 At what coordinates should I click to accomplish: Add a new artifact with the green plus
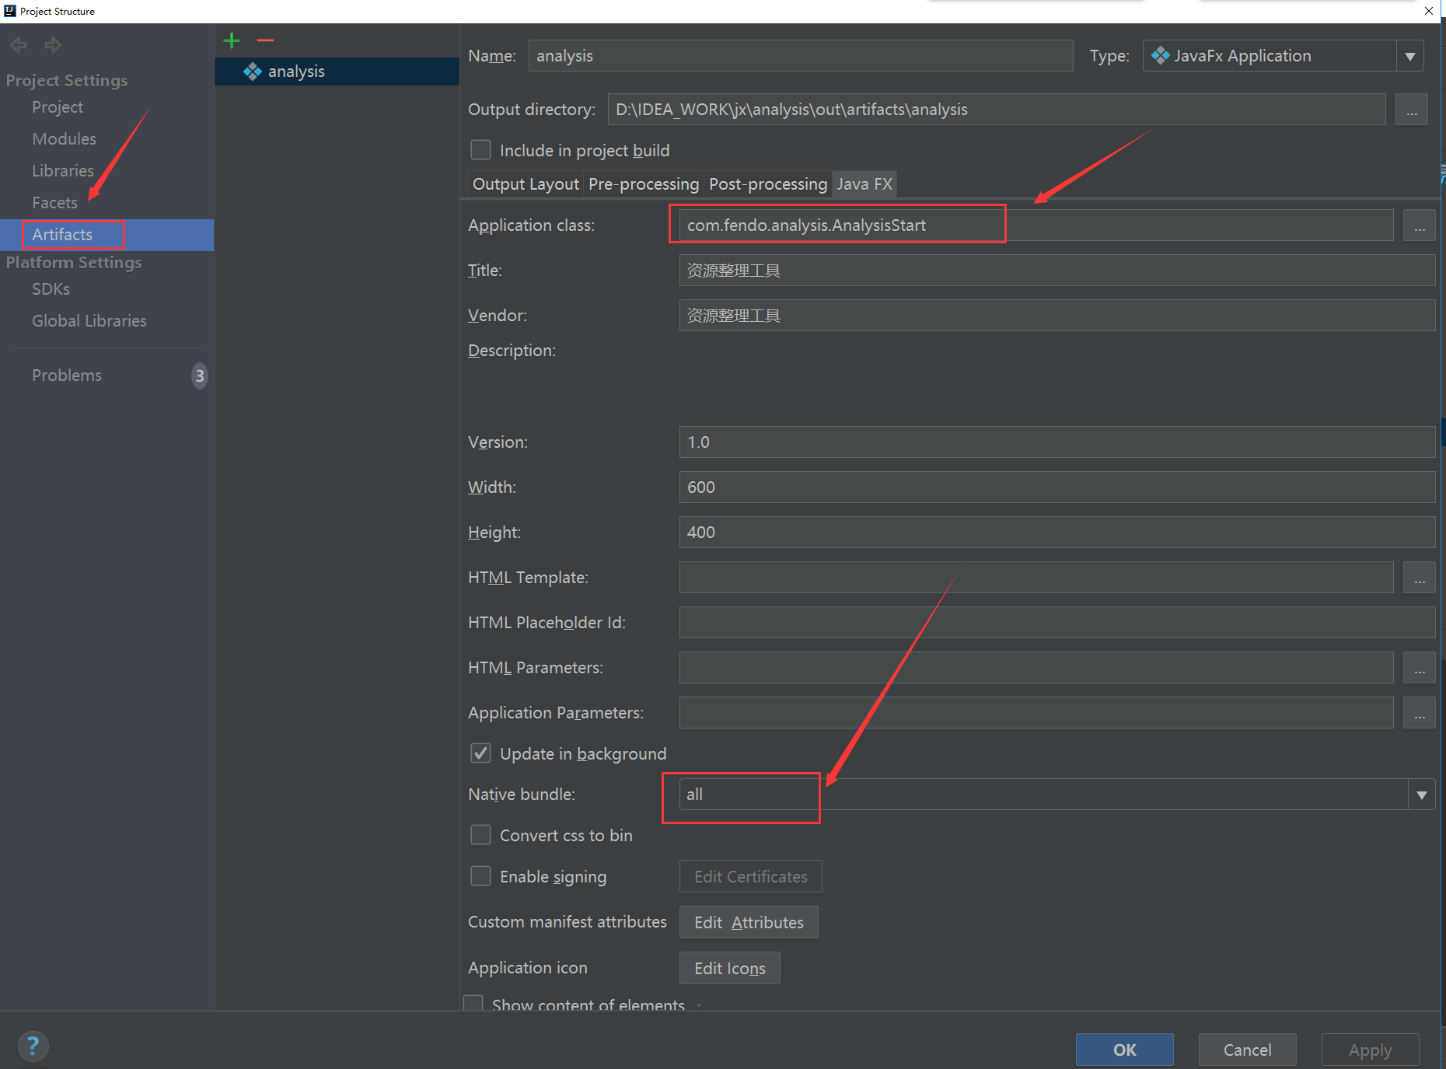[x=232, y=40]
